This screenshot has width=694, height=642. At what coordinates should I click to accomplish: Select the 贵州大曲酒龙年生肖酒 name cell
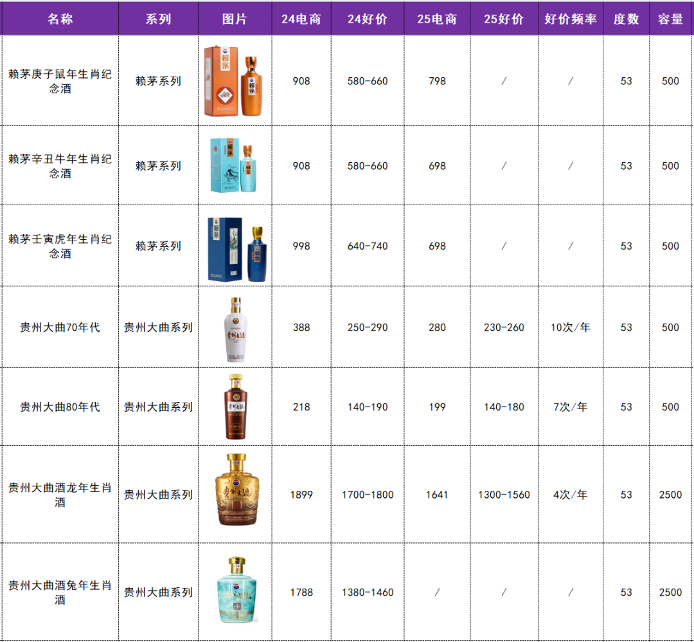pos(60,495)
